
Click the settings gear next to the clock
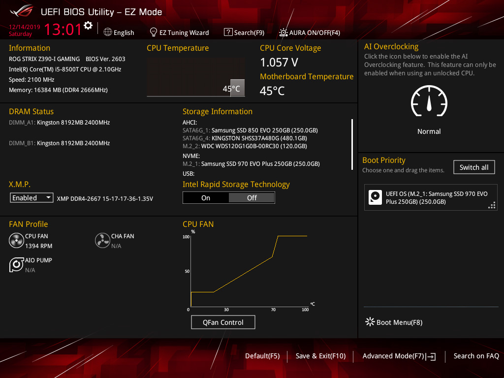click(x=88, y=26)
